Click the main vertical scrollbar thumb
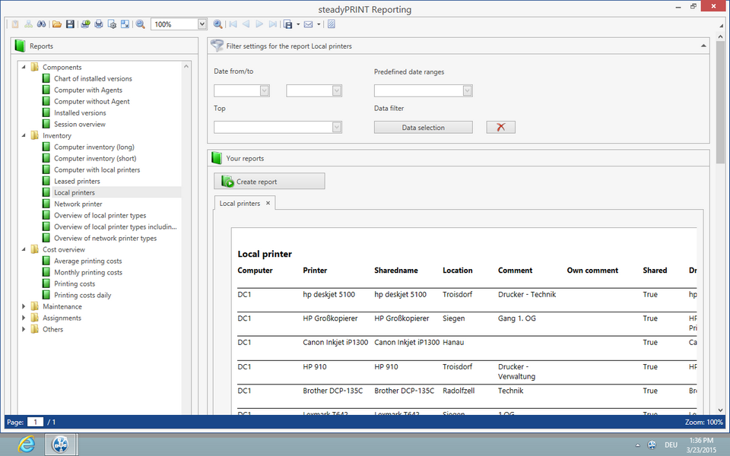The image size is (730, 456). coord(720,101)
